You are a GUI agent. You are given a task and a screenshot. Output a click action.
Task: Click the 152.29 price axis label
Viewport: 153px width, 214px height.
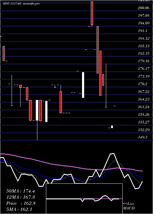pos(144,130)
